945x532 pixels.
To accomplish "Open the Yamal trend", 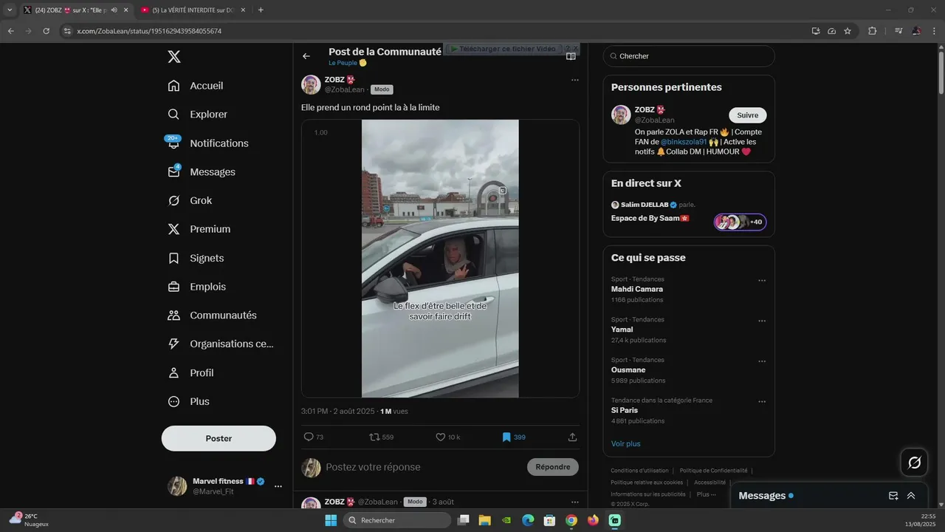I will [622, 330].
